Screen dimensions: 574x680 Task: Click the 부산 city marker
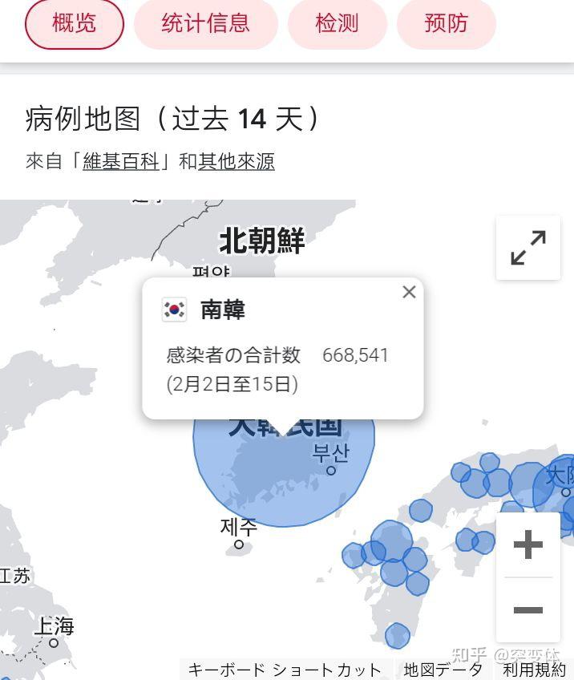pos(331,470)
